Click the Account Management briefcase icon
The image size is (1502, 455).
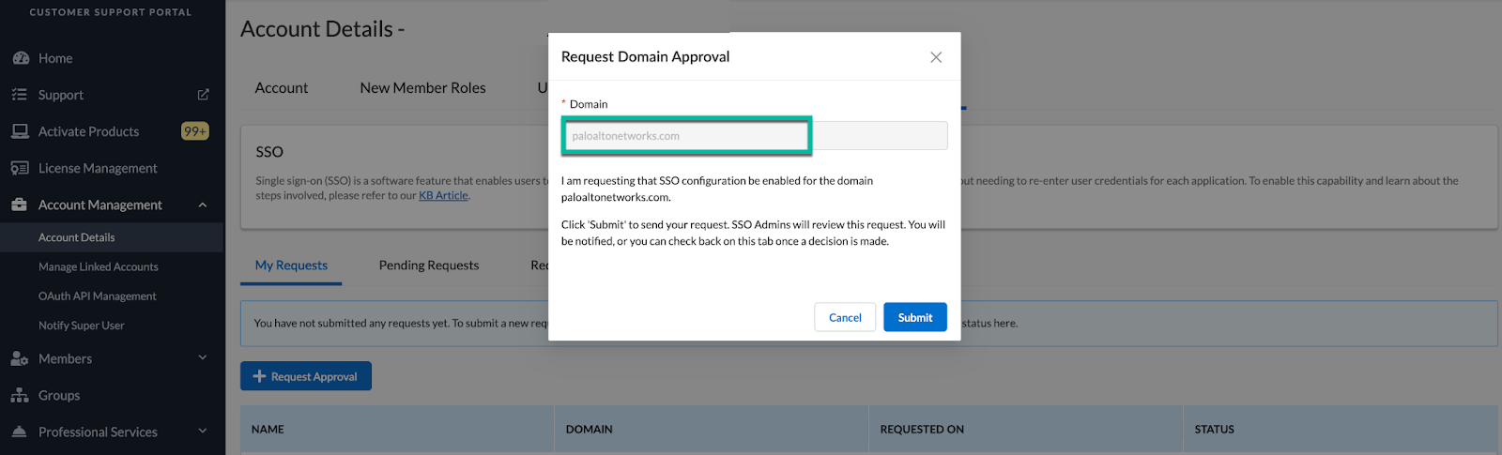pos(20,205)
